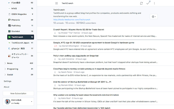Pin the Polly's teen polling app entry

[x=55, y=59]
